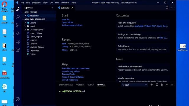Screen dimensions: 189x106
Task: Open the Selection menu
Action: (x=36, y=3)
